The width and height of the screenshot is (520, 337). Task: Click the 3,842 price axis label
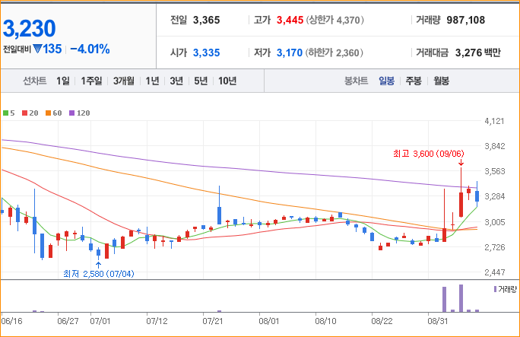[x=494, y=146]
